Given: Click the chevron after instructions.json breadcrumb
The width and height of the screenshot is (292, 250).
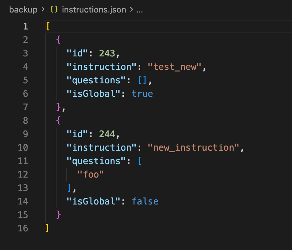Looking at the screenshot, I should [x=131, y=10].
